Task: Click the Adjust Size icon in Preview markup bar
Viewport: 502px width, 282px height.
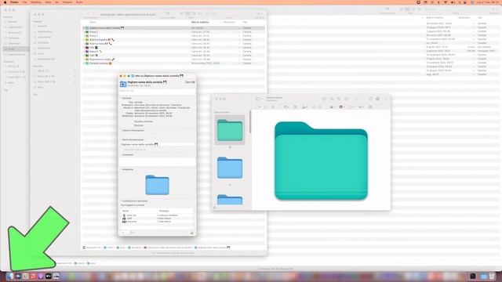Action: point(319,107)
